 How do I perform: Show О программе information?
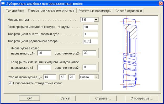tap(141, 98)
